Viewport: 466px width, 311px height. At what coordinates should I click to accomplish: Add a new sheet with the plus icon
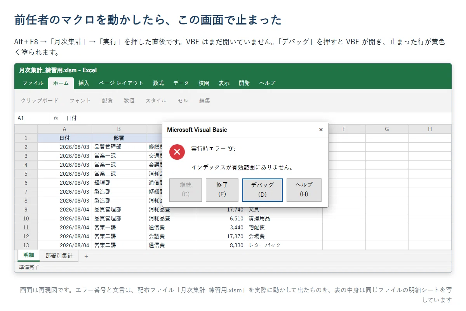click(86, 256)
